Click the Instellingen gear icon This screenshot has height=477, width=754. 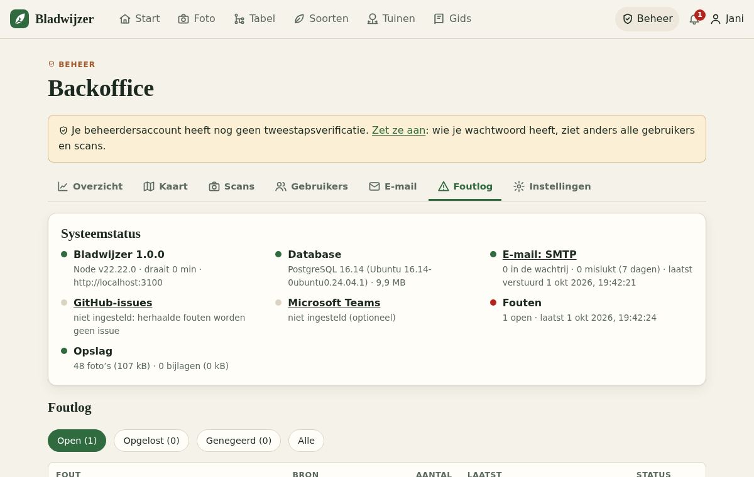[x=519, y=186]
